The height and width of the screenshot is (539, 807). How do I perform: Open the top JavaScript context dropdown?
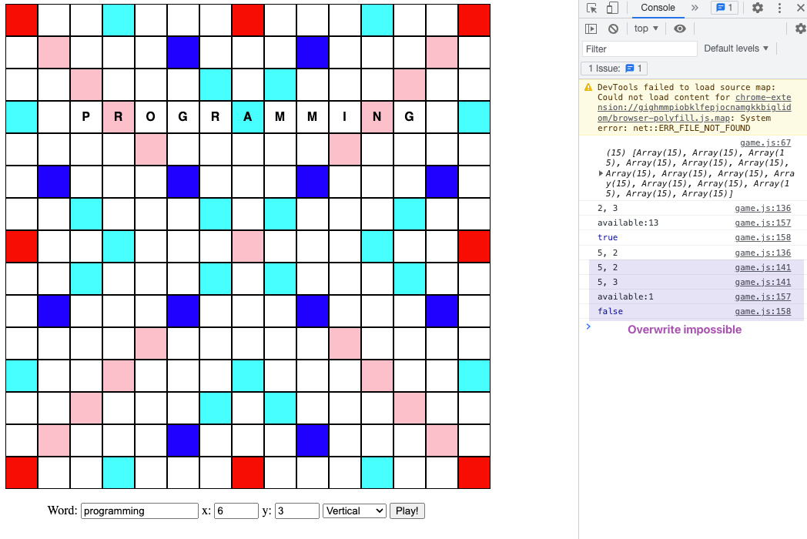646,28
